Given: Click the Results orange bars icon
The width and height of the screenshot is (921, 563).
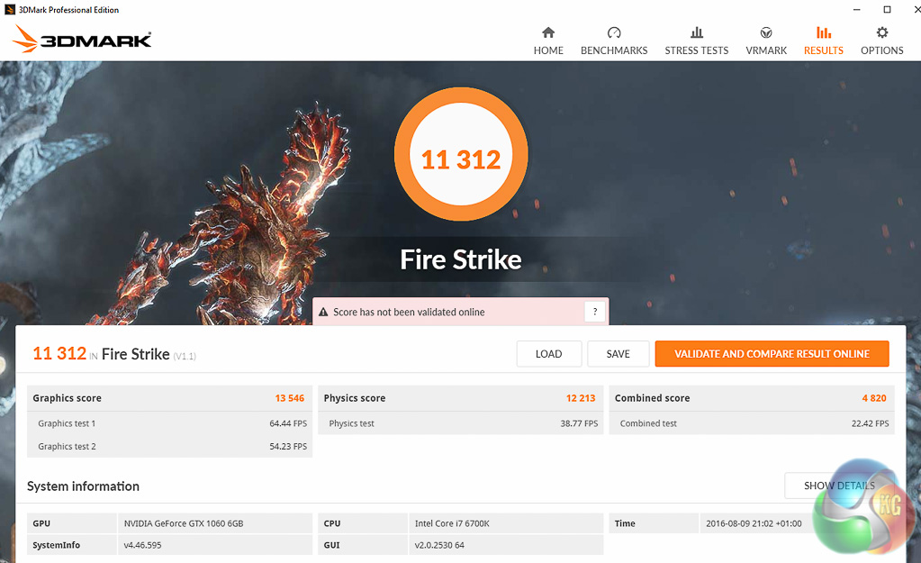Looking at the screenshot, I should tap(824, 32).
